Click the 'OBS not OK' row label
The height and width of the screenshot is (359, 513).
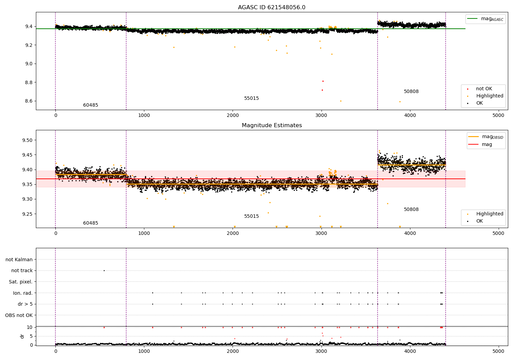click(x=19, y=315)
